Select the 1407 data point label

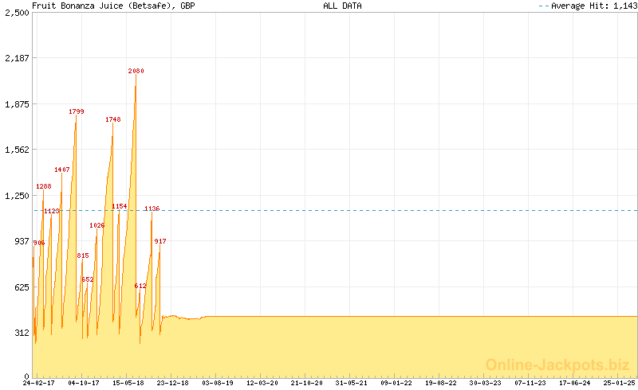tap(62, 170)
